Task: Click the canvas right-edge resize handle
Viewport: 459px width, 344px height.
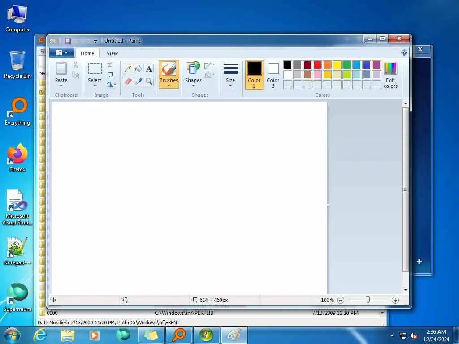Action: [328, 205]
